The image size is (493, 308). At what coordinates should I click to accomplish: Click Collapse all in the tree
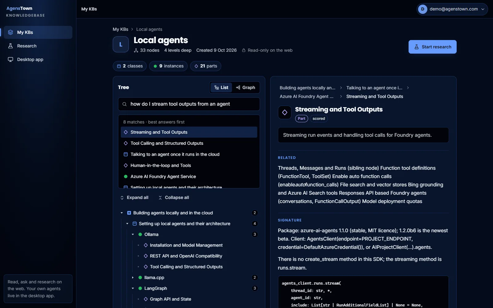[x=174, y=197]
